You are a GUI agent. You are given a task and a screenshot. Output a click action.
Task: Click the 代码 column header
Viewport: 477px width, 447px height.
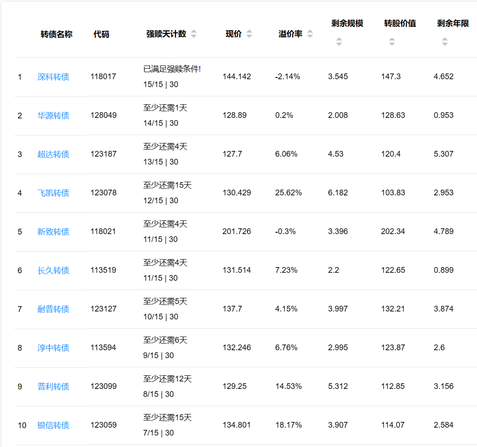[x=101, y=34]
